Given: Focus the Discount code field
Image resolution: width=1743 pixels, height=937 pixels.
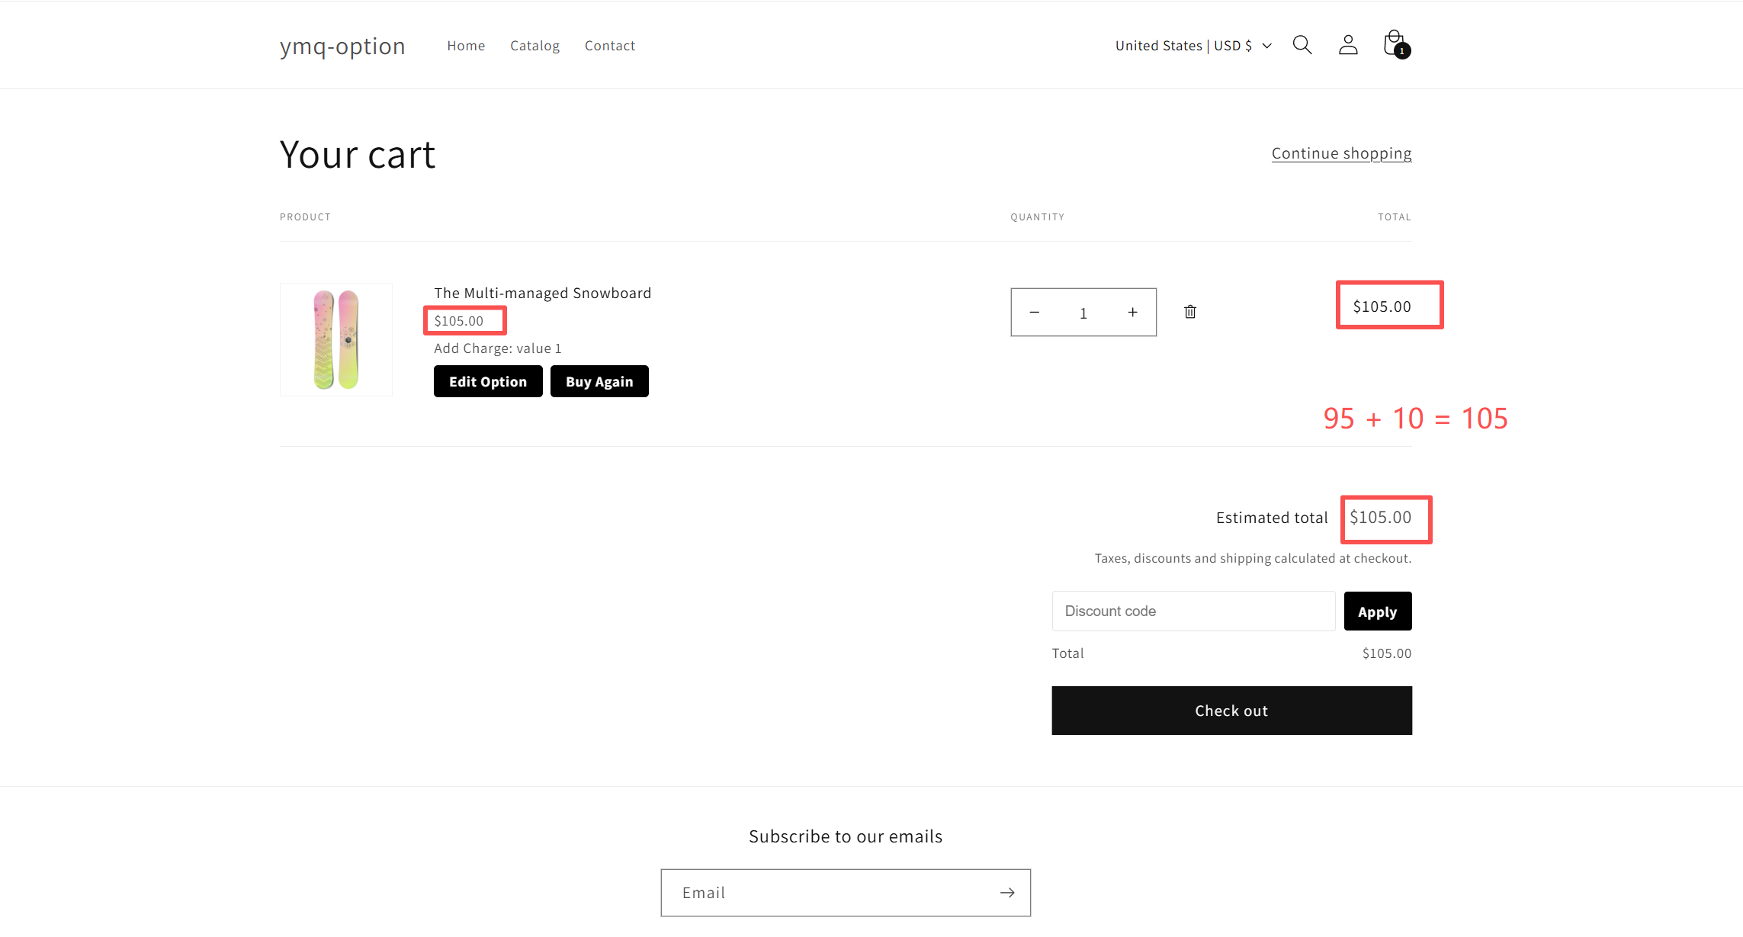Looking at the screenshot, I should [x=1192, y=611].
